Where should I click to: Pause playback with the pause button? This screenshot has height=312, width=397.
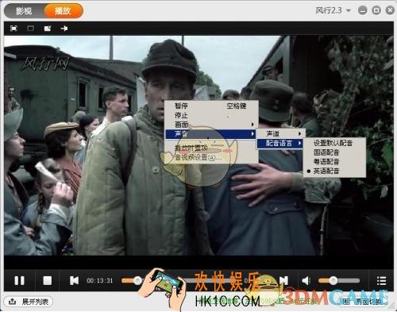pos(19,280)
